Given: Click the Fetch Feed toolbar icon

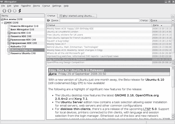Looking at the screenshot, I should point(4,11).
